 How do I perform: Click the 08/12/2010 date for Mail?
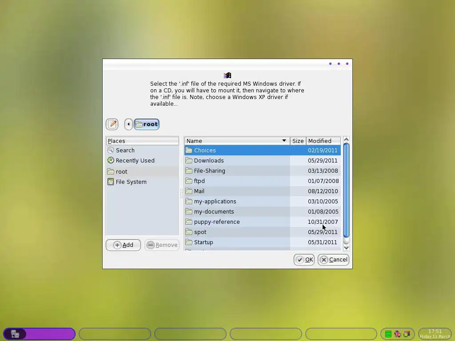[323, 191]
